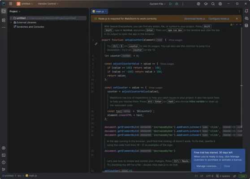Show usages of setupCounter

pyautogui.click(x=175, y=40)
